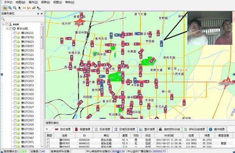Image resolution: width=235 pixels, height=153 pixels.
Task: Activate the zoom in magnifier tool
Action: pos(10,8)
